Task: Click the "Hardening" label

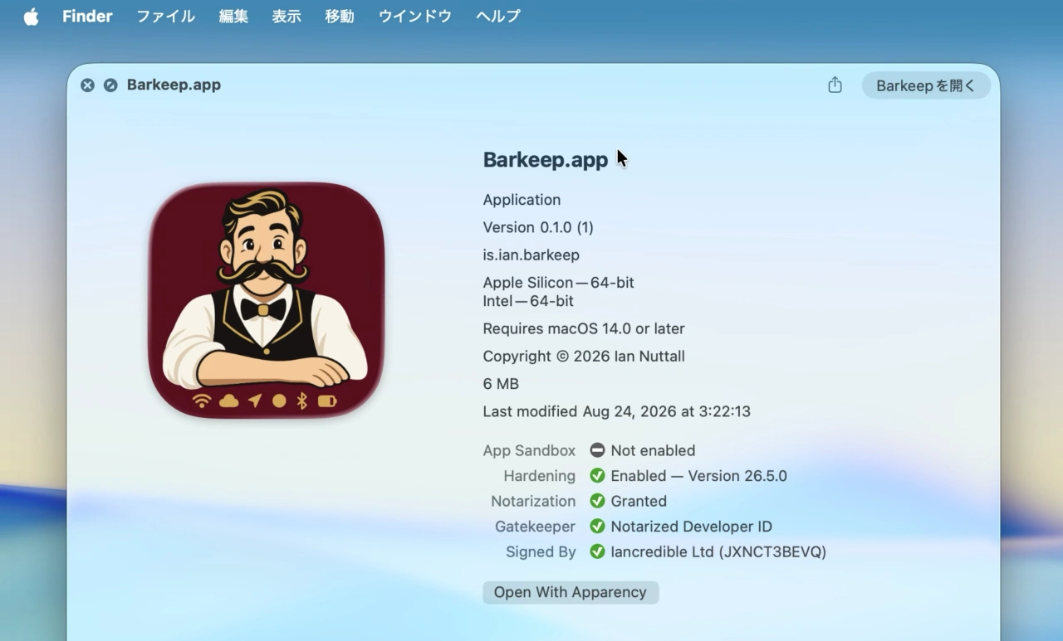Action: pos(539,476)
